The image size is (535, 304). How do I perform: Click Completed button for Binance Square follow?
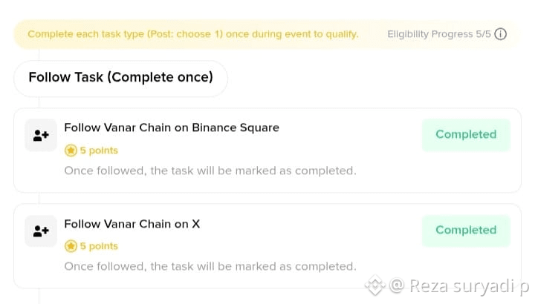tap(466, 134)
